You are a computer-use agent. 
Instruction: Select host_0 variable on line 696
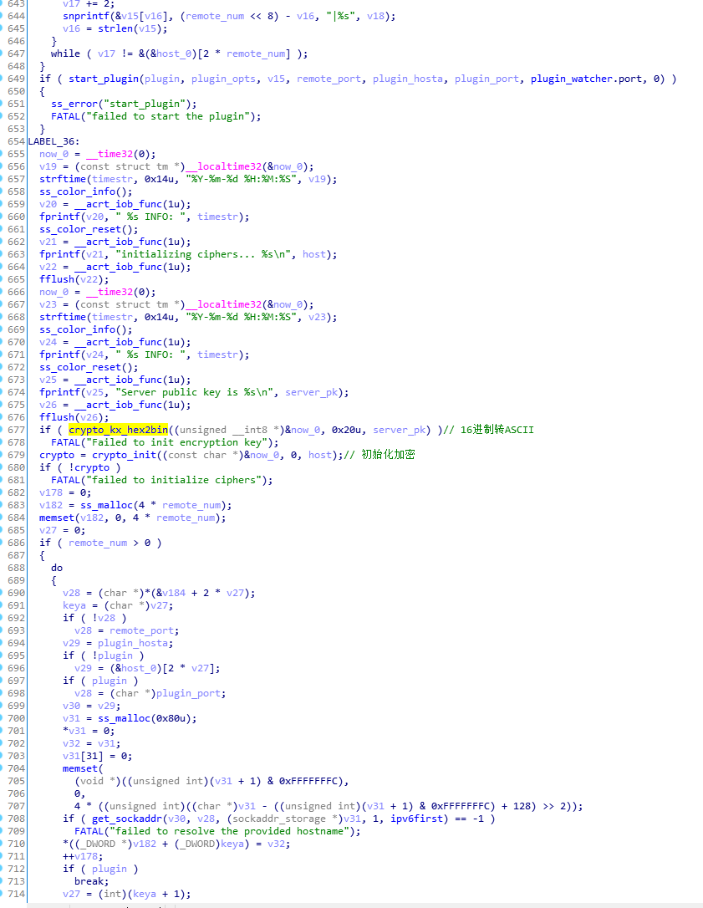pyautogui.click(x=139, y=668)
